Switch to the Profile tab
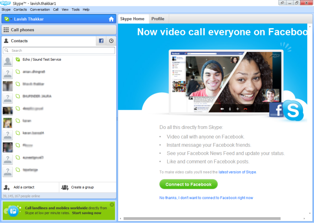This screenshot has width=314, height=223. (159, 19)
